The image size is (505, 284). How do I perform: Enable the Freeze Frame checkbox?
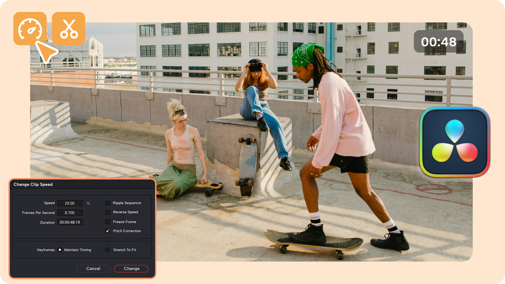[107, 222]
